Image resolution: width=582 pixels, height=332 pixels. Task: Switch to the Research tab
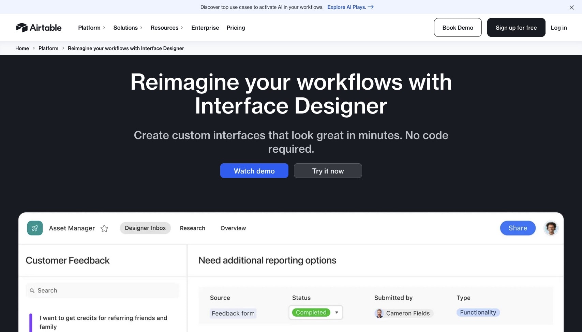192,228
